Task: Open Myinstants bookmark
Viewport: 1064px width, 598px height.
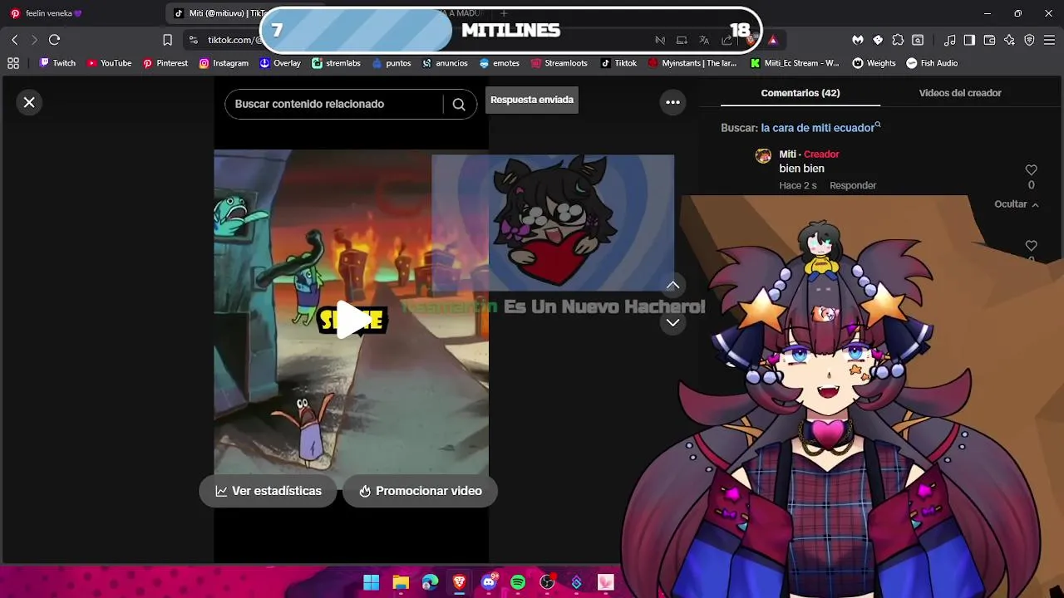Action: coord(692,63)
